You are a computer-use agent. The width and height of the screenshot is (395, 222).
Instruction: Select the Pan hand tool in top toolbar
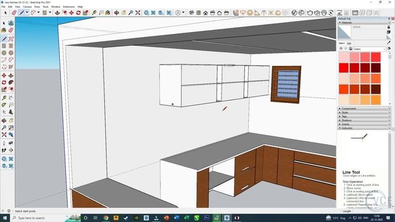tap(123, 12)
